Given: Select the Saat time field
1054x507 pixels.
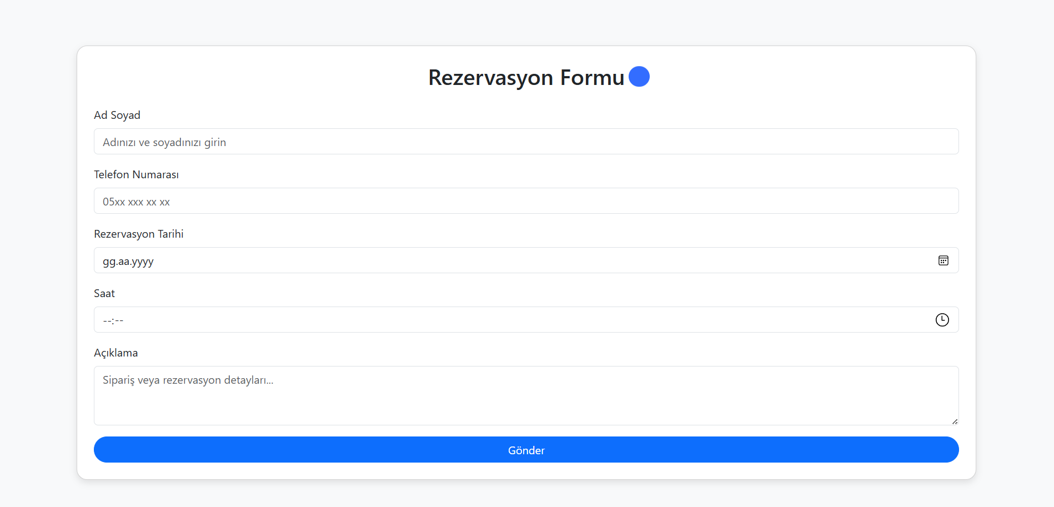Looking at the screenshot, I should pyautogui.click(x=526, y=320).
